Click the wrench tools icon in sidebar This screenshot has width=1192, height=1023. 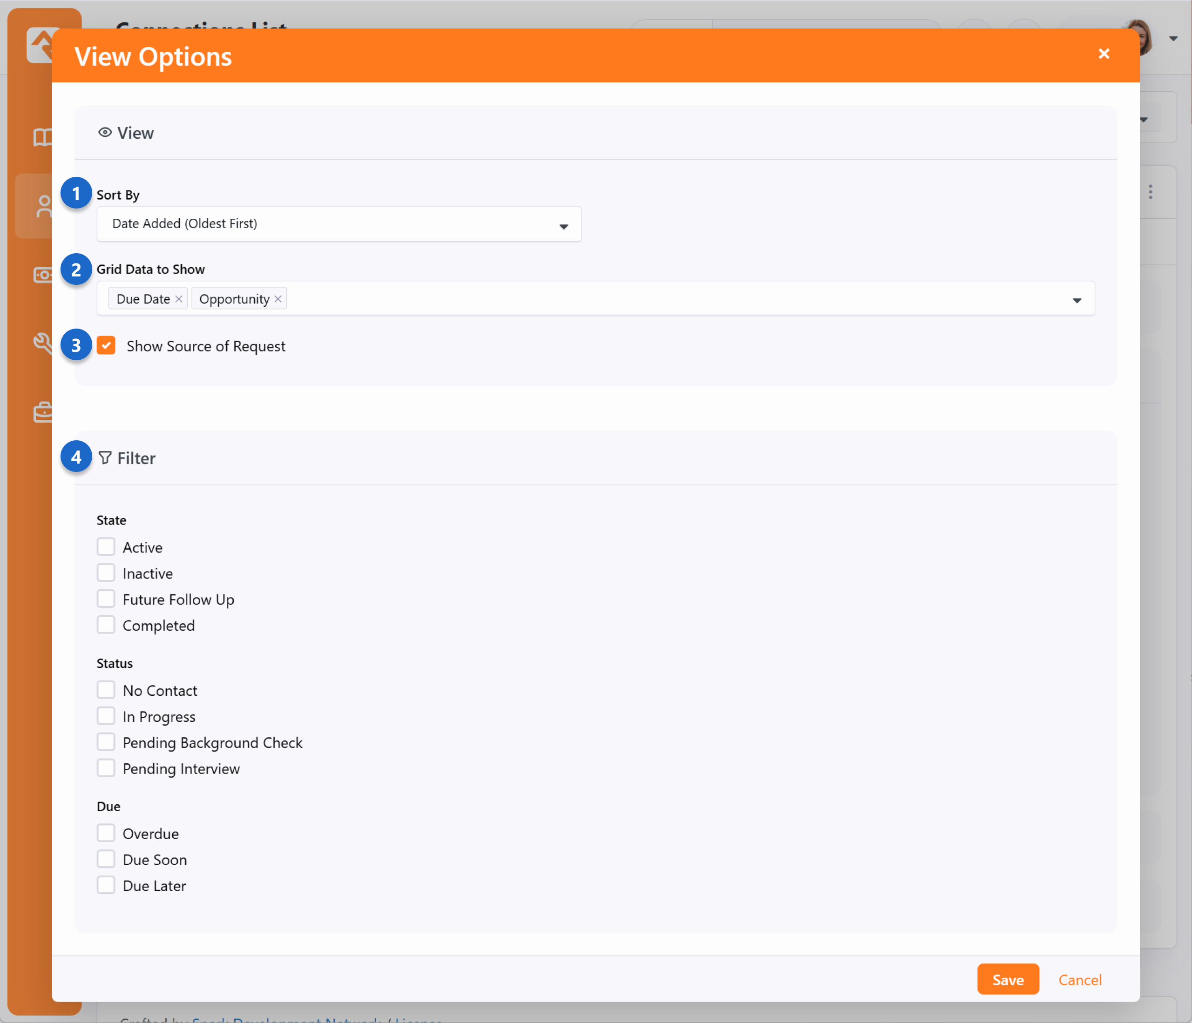42,343
